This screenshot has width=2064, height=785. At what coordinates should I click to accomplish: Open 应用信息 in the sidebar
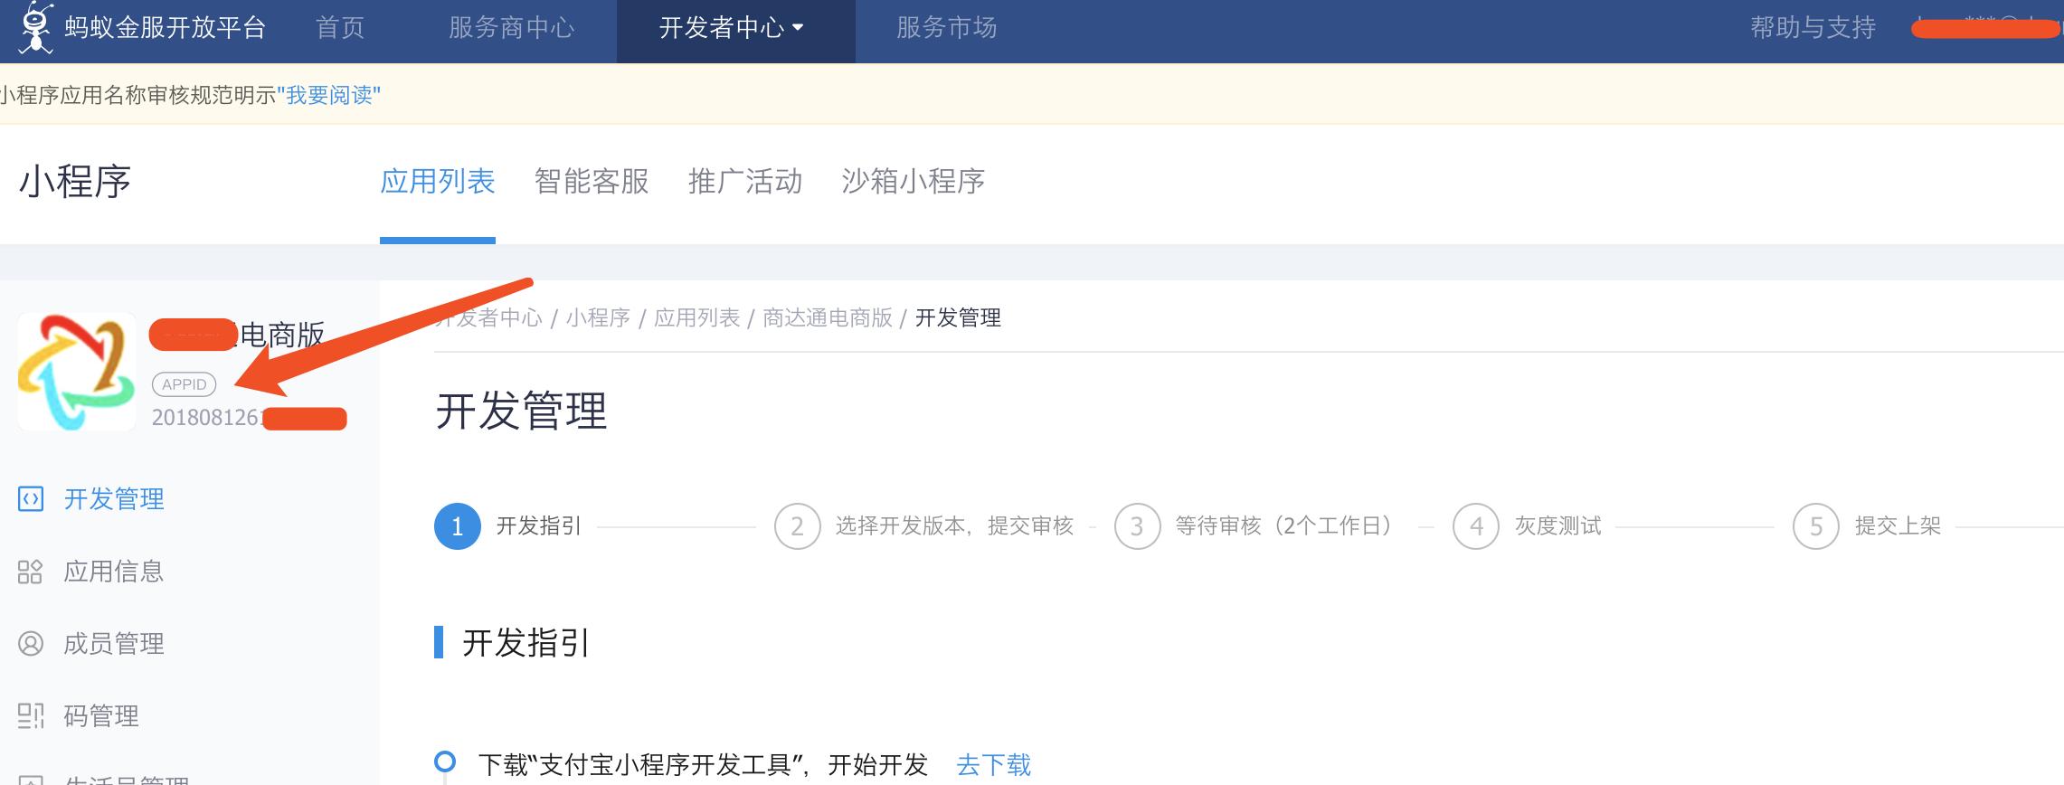[114, 572]
